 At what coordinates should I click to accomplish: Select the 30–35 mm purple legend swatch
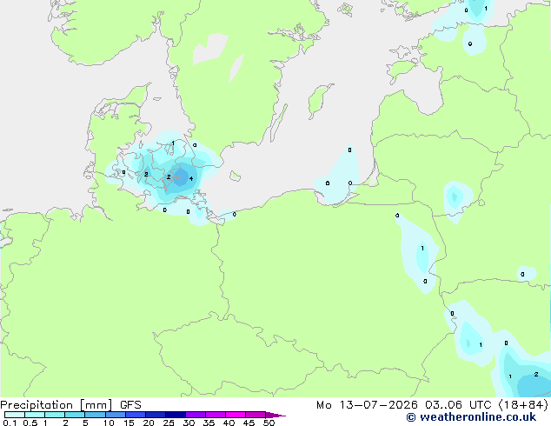click(x=195, y=415)
